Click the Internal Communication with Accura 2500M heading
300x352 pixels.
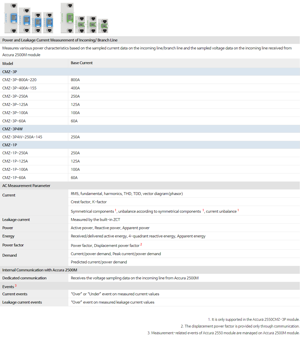click(x=40, y=270)
